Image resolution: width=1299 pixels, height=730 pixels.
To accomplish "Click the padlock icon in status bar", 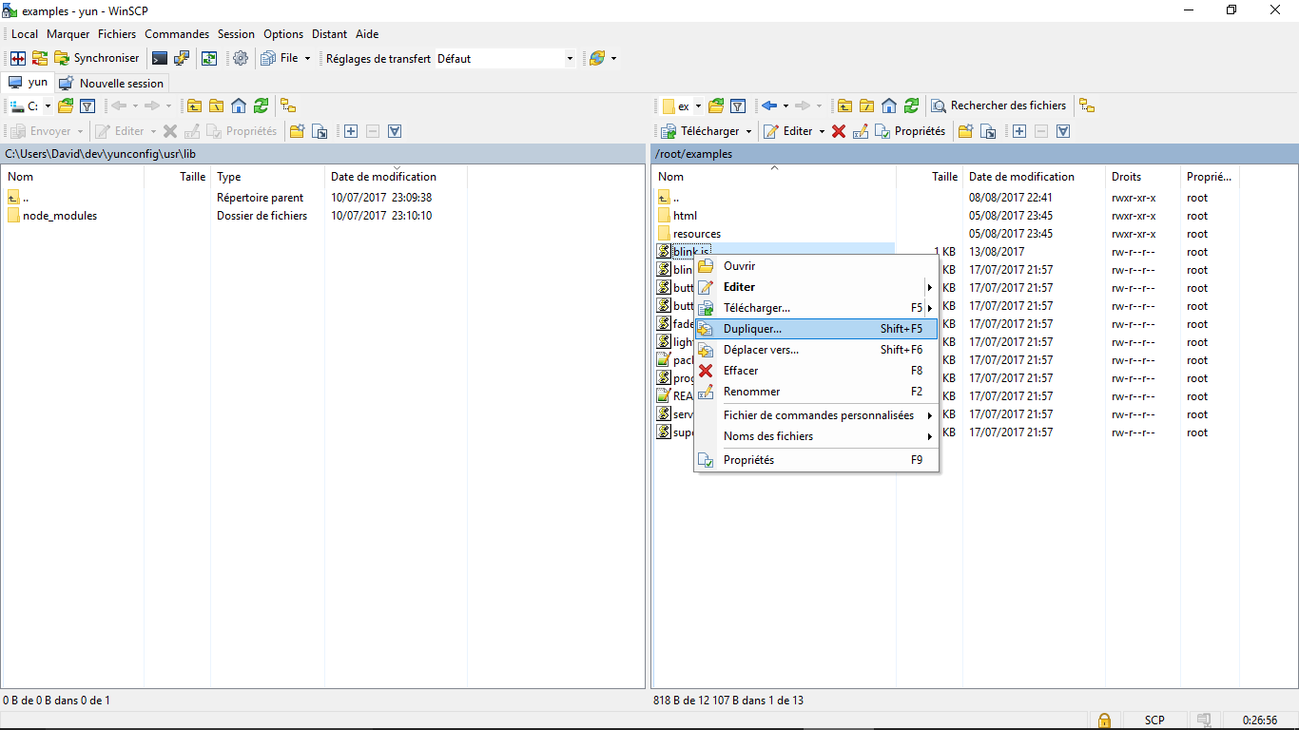I will 1104,720.
